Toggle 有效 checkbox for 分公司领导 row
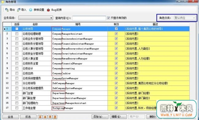199x120 pixels. [x=116, y=83]
